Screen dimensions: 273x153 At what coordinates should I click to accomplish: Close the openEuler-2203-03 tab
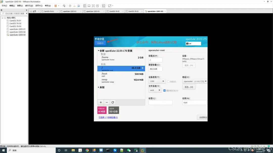click(x=165, y=11)
